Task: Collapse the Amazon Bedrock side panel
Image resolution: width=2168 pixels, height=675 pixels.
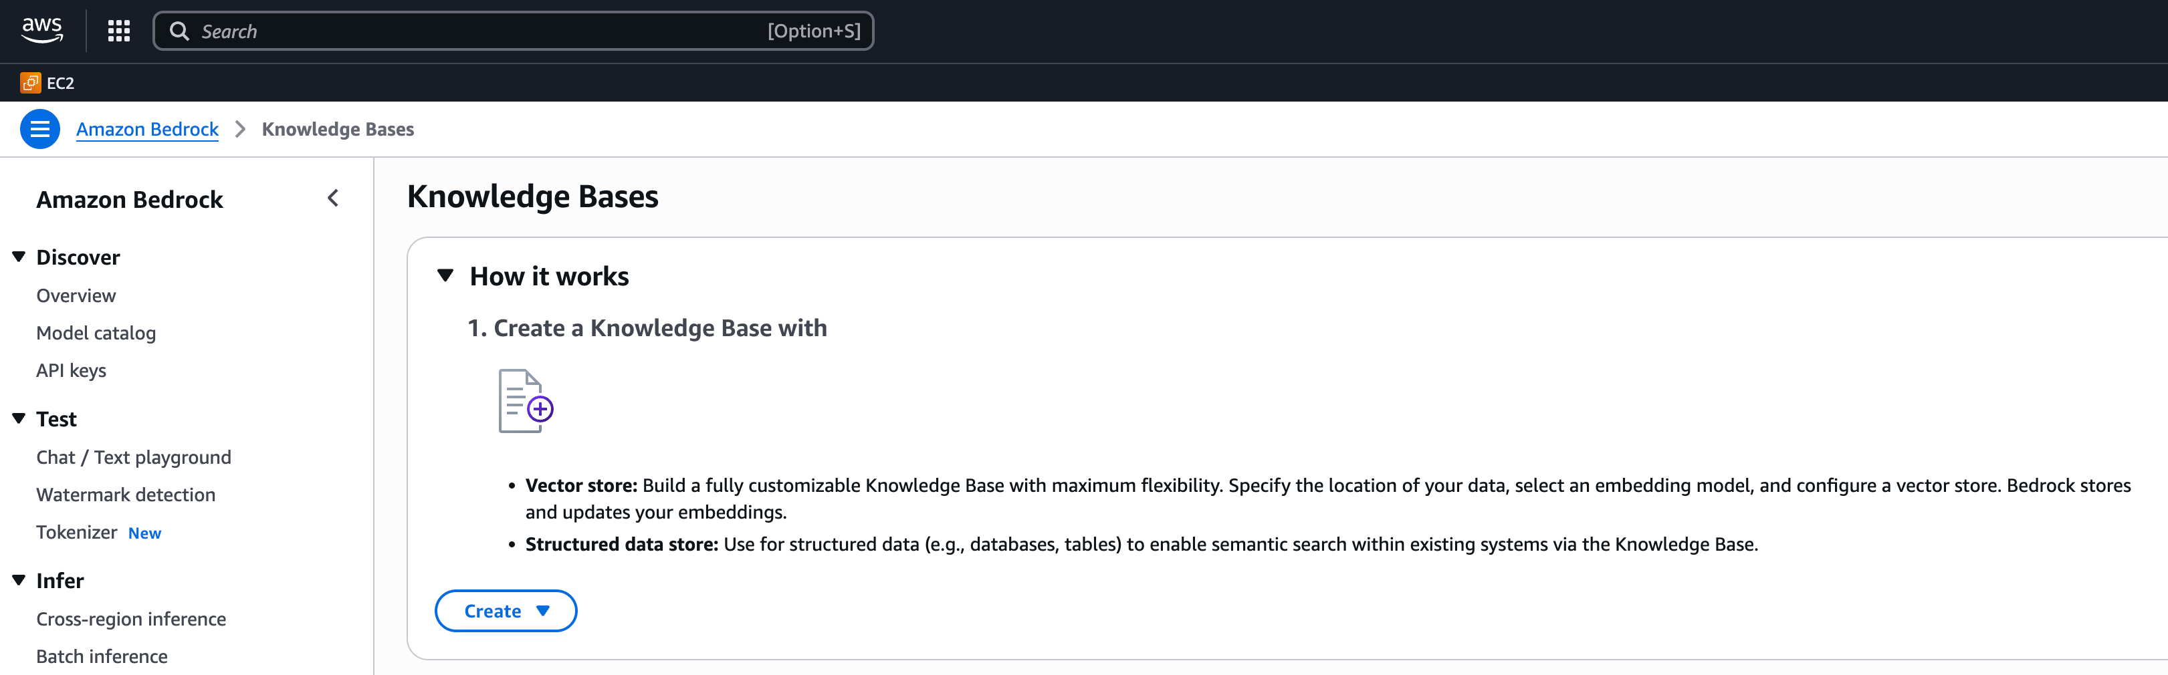Action: (333, 198)
